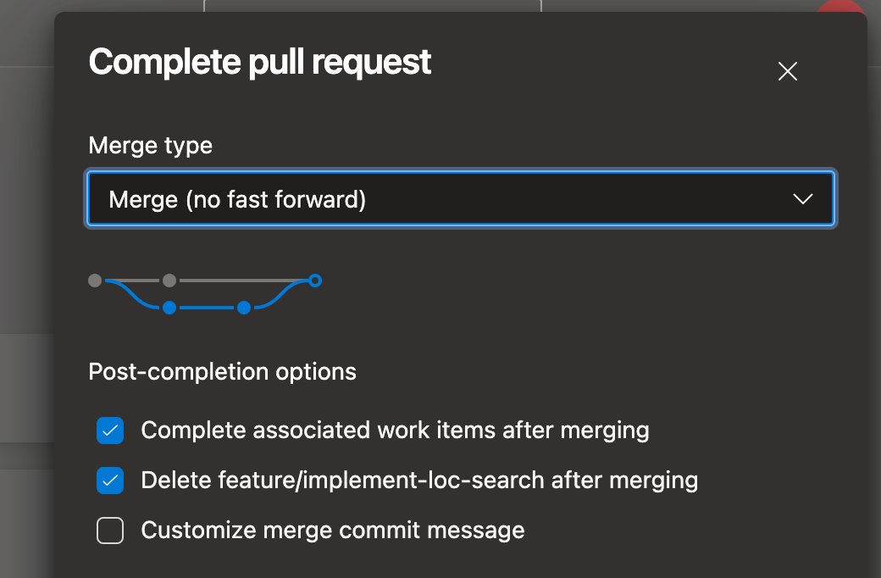Click the first blue feature-branch commit dot

(x=169, y=307)
